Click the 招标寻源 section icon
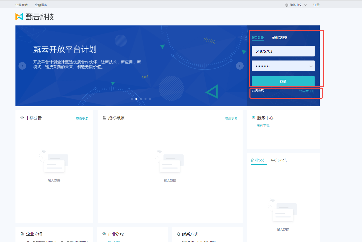Viewport: 362px width, 242px height. tap(104, 118)
